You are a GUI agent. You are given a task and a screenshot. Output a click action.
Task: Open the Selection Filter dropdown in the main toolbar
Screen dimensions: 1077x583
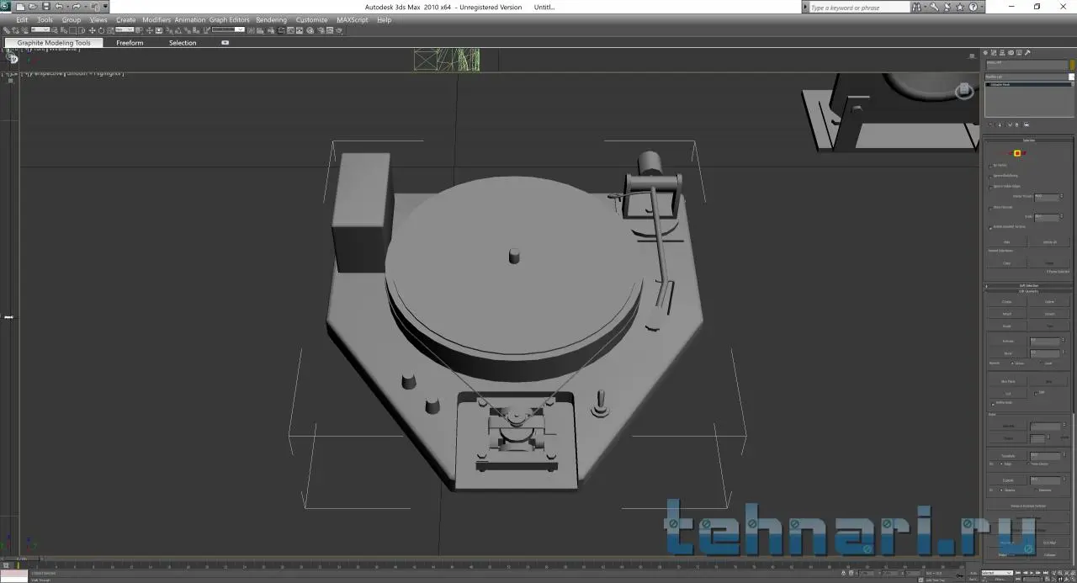(x=40, y=30)
